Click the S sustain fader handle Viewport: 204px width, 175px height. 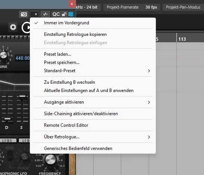(22, 96)
